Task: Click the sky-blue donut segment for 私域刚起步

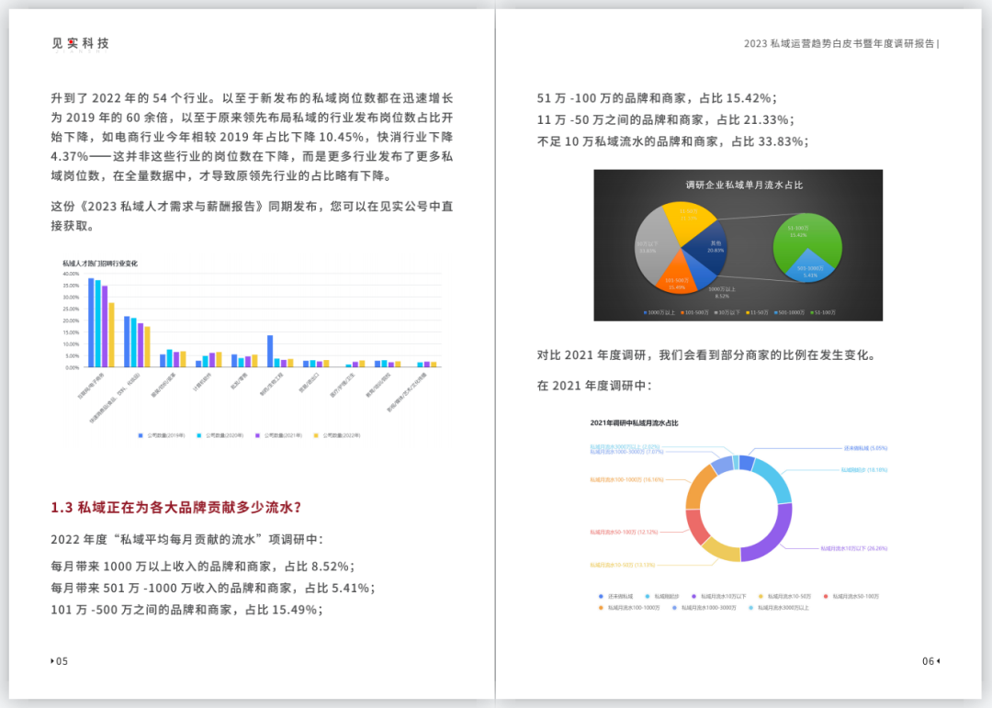Action: (775, 480)
